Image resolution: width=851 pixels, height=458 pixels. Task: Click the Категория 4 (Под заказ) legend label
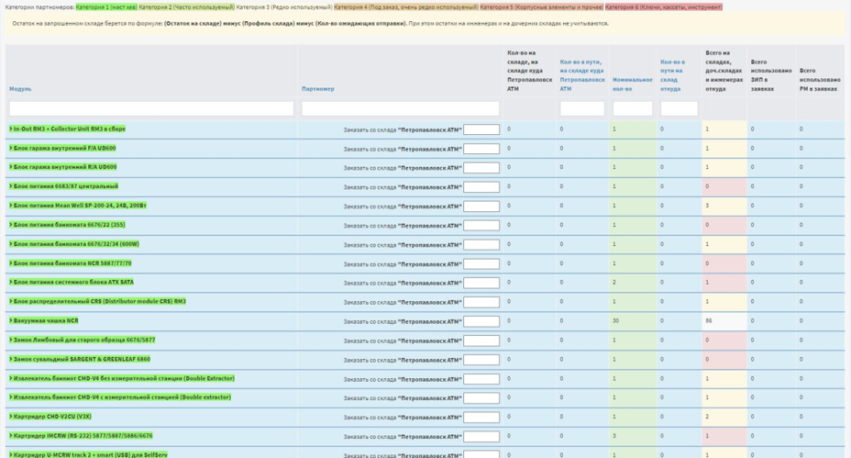tap(405, 6)
